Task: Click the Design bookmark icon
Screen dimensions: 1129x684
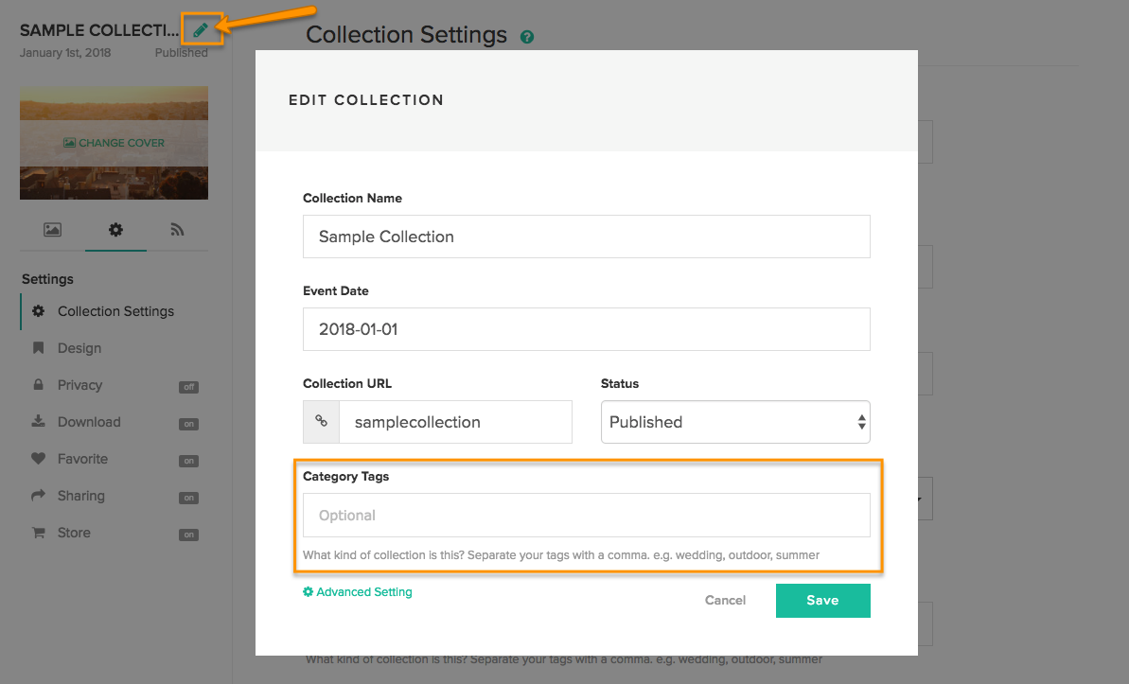Action: pyautogui.click(x=39, y=348)
